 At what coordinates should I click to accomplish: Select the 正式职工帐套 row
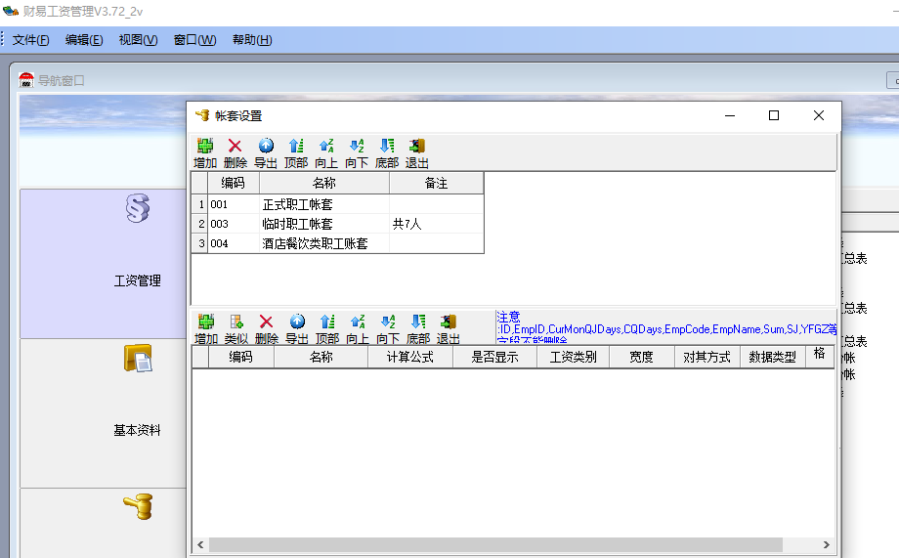pyautogui.click(x=298, y=205)
